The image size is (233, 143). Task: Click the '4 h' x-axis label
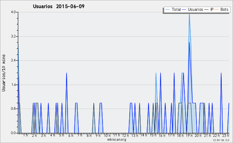click(x=52, y=135)
